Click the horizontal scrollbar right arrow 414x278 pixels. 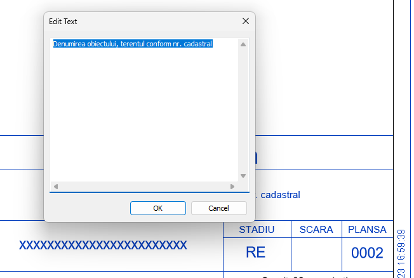pos(232,187)
